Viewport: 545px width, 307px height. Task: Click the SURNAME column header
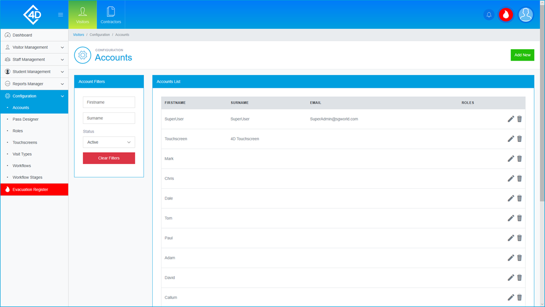(239, 103)
